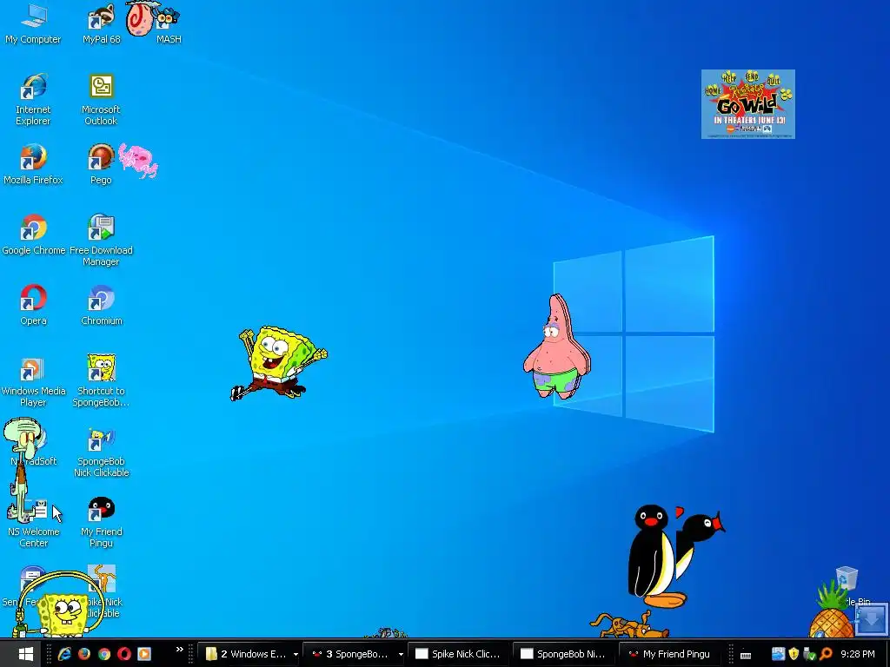Click the keyboard icon in taskbar
Viewport: 890px width, 667px height.
[x=746, y=655]
